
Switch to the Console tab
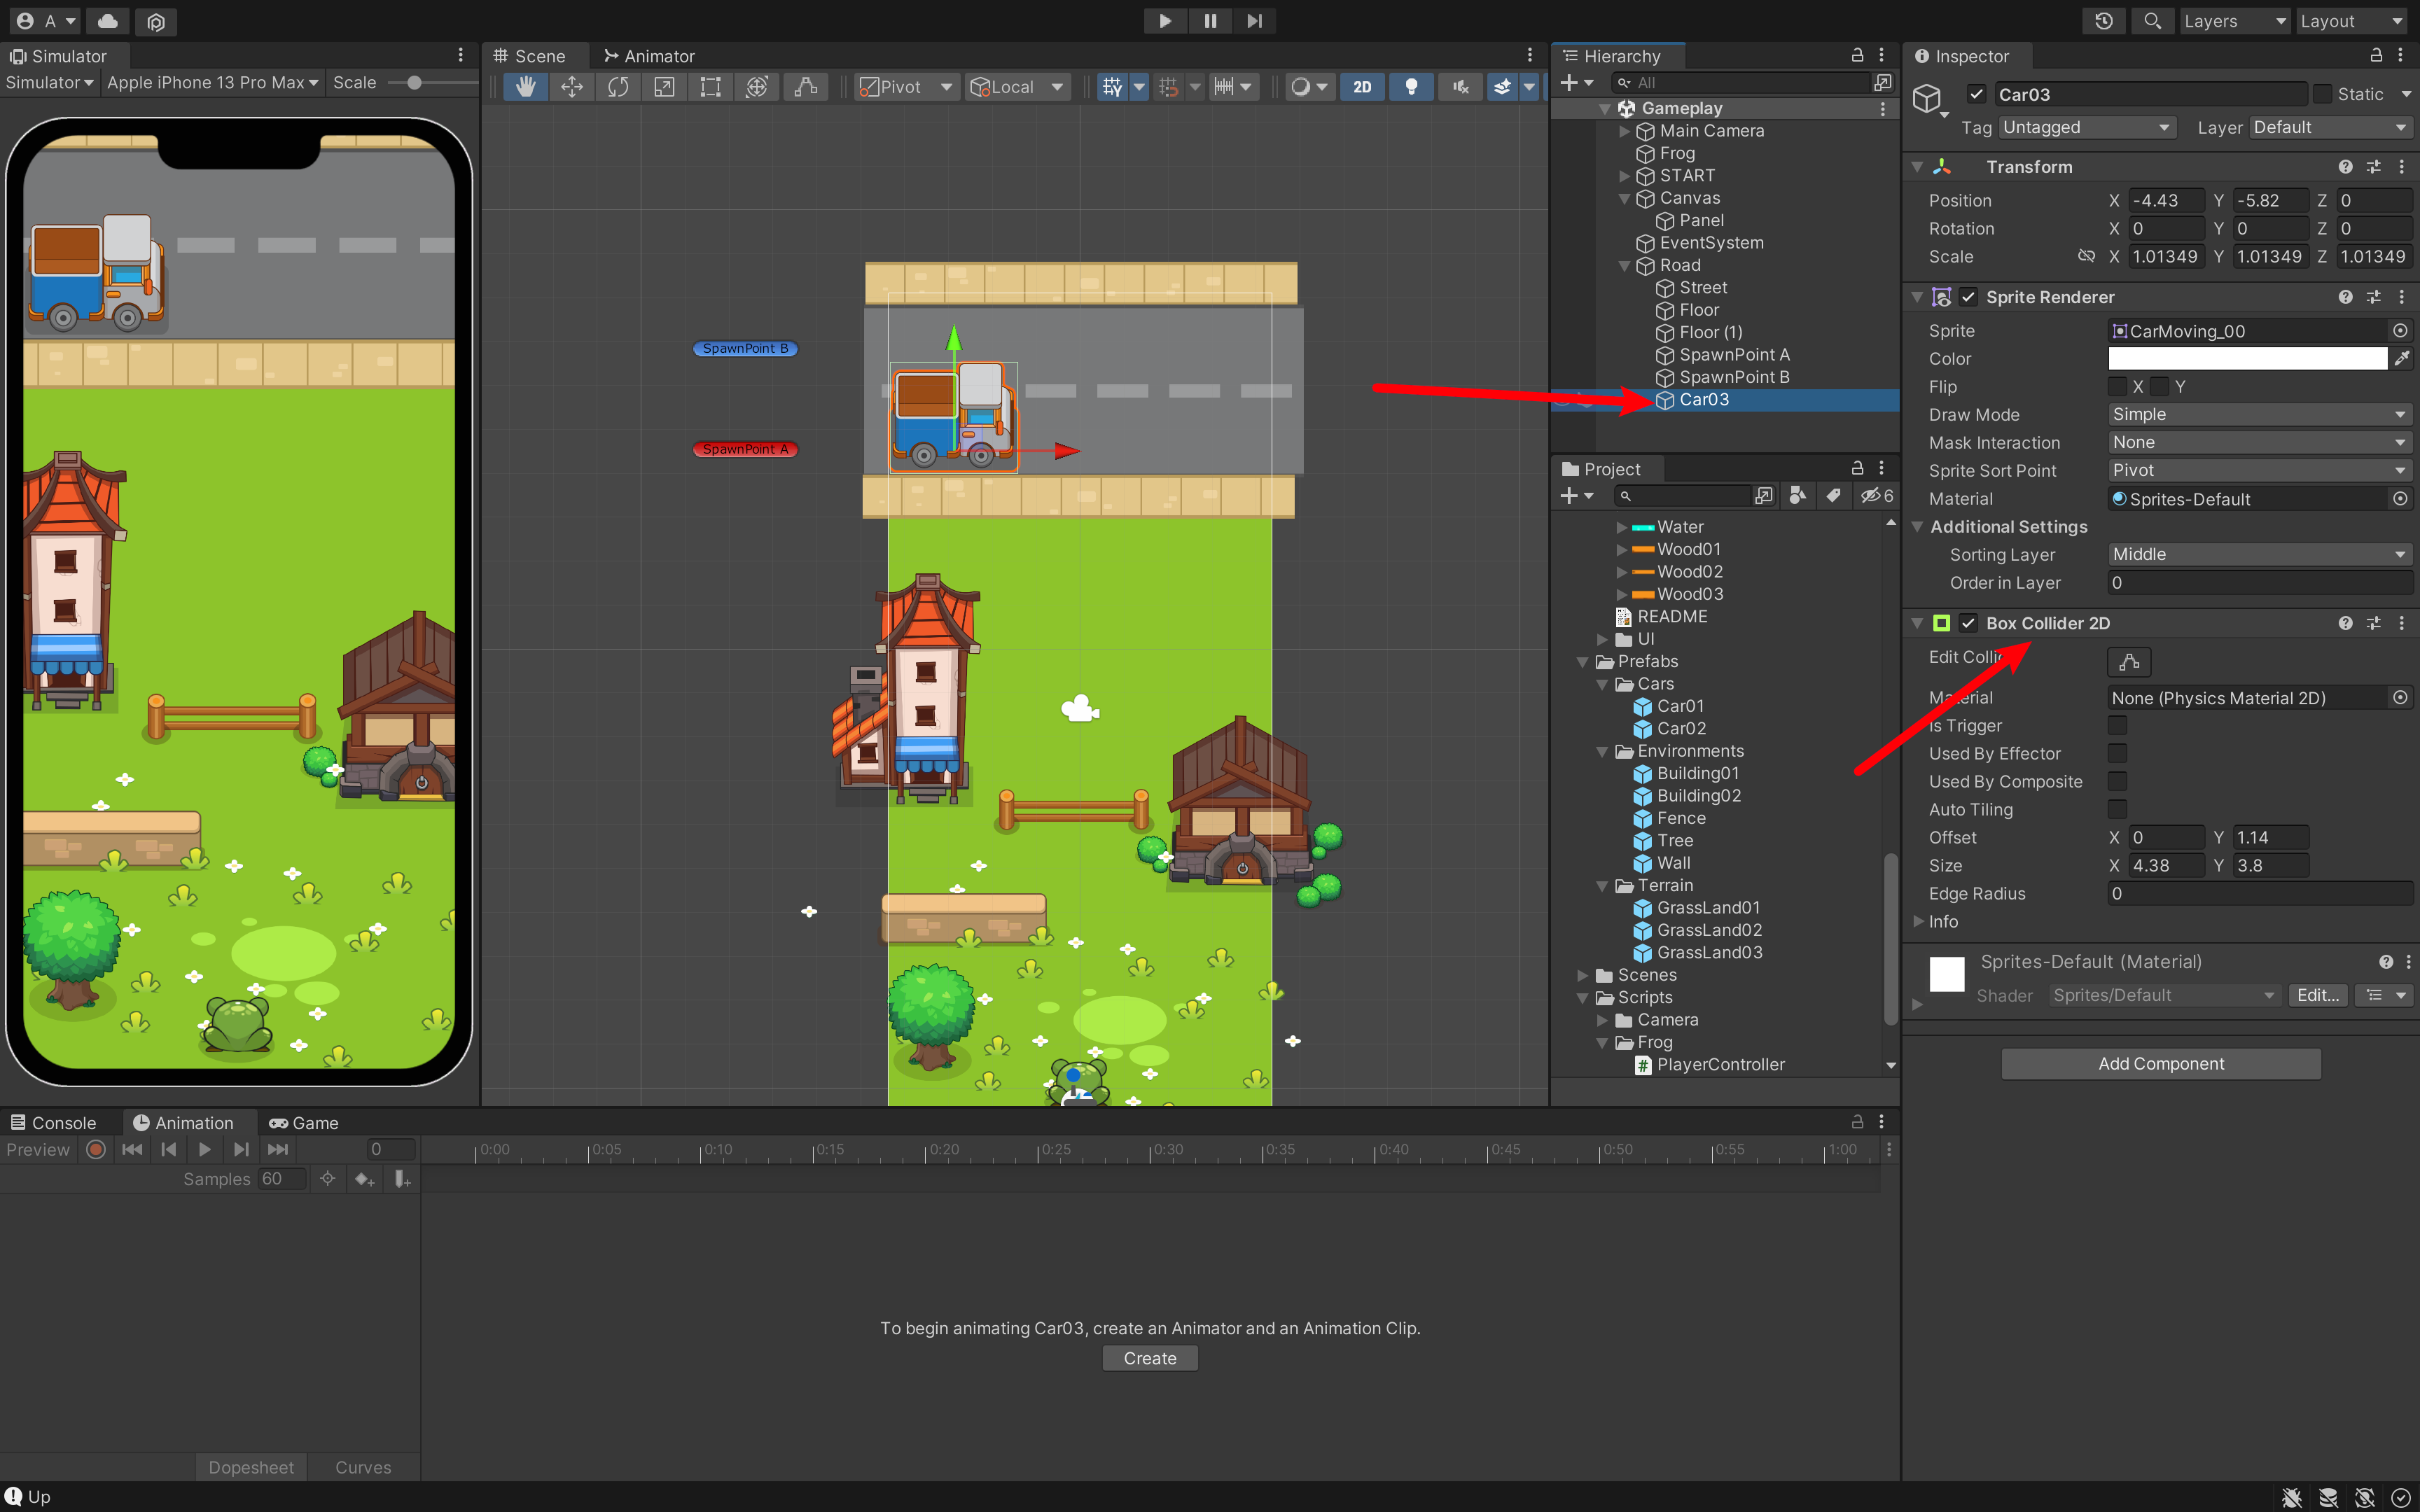[54, 1123]
